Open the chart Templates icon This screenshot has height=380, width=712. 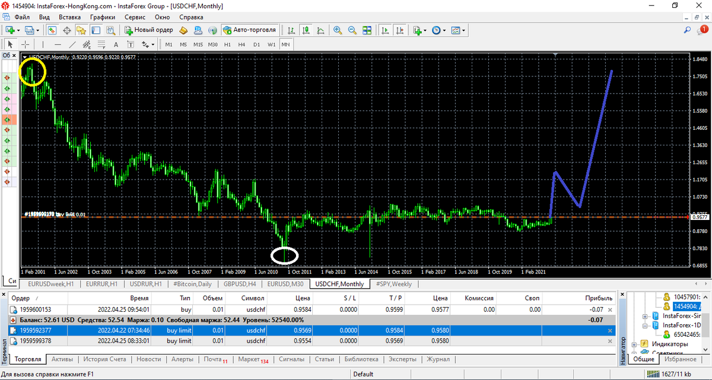[x=455, y=30]
